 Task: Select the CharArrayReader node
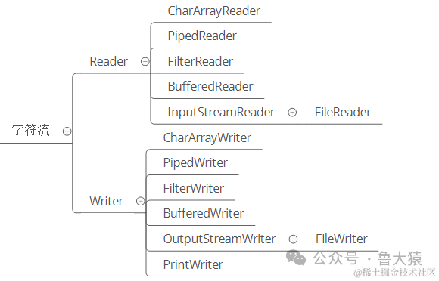tap(214, 11)
